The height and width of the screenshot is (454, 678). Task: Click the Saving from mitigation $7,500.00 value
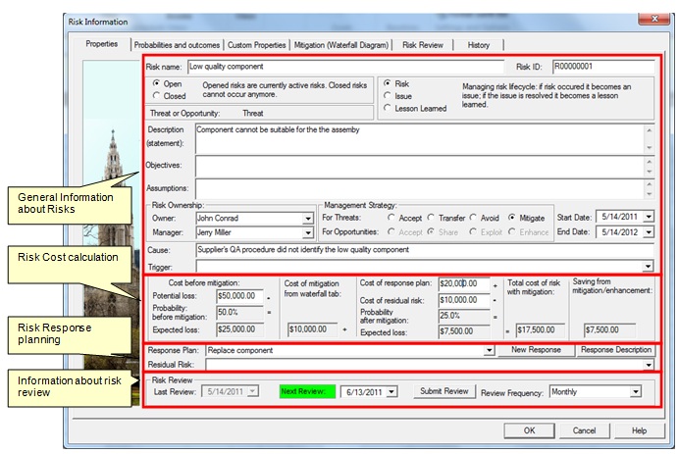(609, 330)
